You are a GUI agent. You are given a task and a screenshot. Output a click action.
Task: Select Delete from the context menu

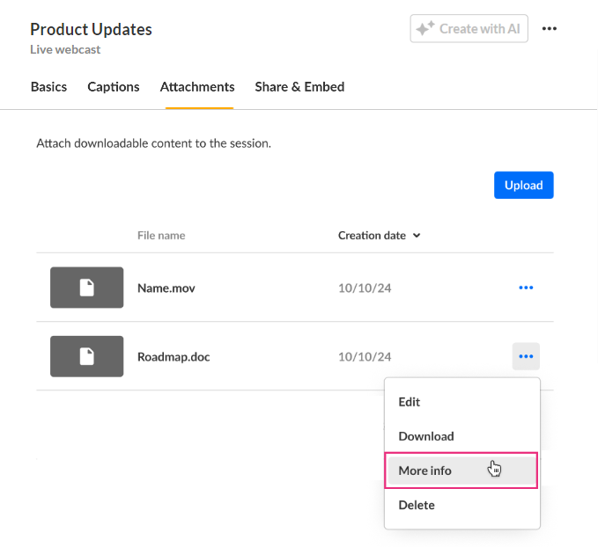tap(417, 505)
